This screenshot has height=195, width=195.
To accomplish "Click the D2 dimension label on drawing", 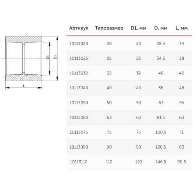I will click(x=55, y=57).
